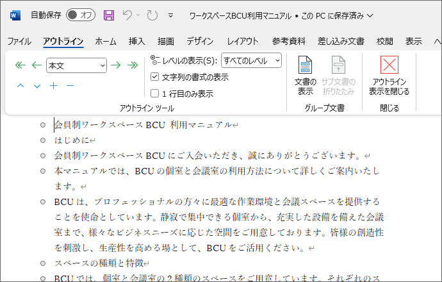
Task: Undo the last action
Action: click(127, 15)
